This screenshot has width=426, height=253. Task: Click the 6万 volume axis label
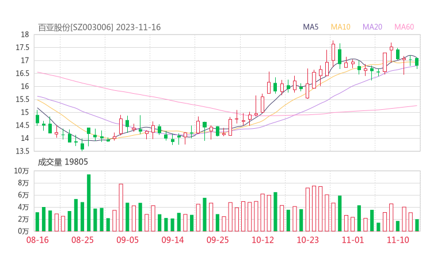point(23,195)
